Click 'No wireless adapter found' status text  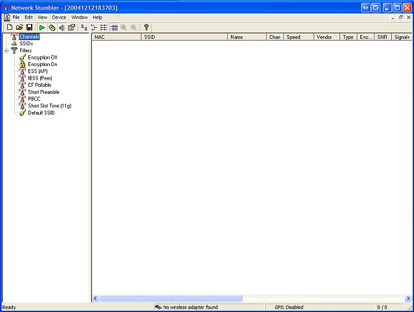pyautogui.click(x=190, y=307)
